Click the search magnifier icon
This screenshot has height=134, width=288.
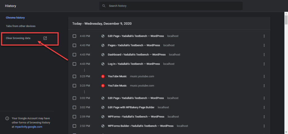(x=104, y=6)
